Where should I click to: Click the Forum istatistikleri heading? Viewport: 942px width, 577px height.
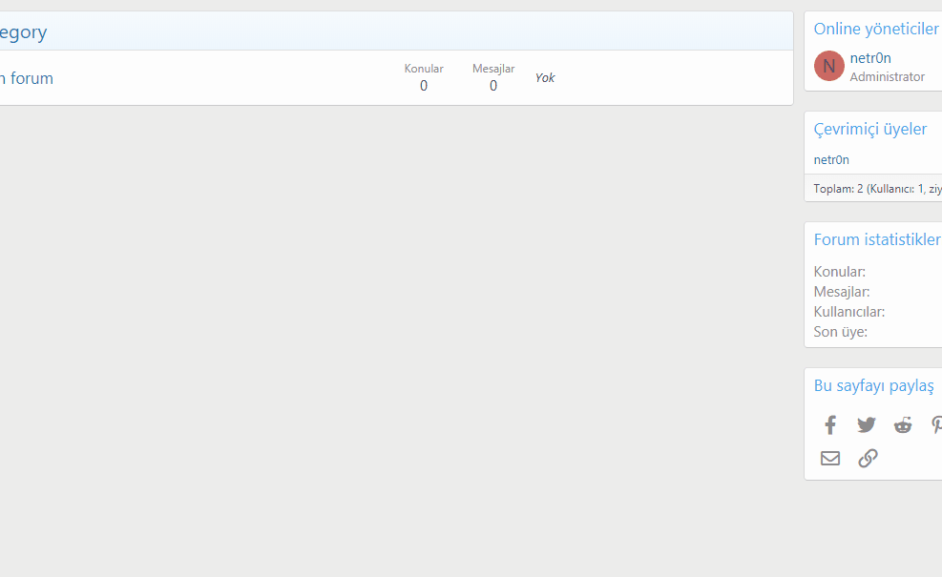click(877, 239)
